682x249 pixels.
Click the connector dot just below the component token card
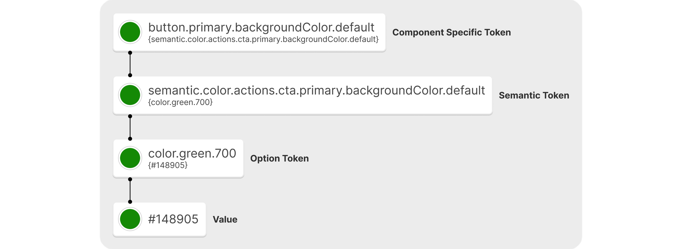pyautogui.click(x=130, y=53)
